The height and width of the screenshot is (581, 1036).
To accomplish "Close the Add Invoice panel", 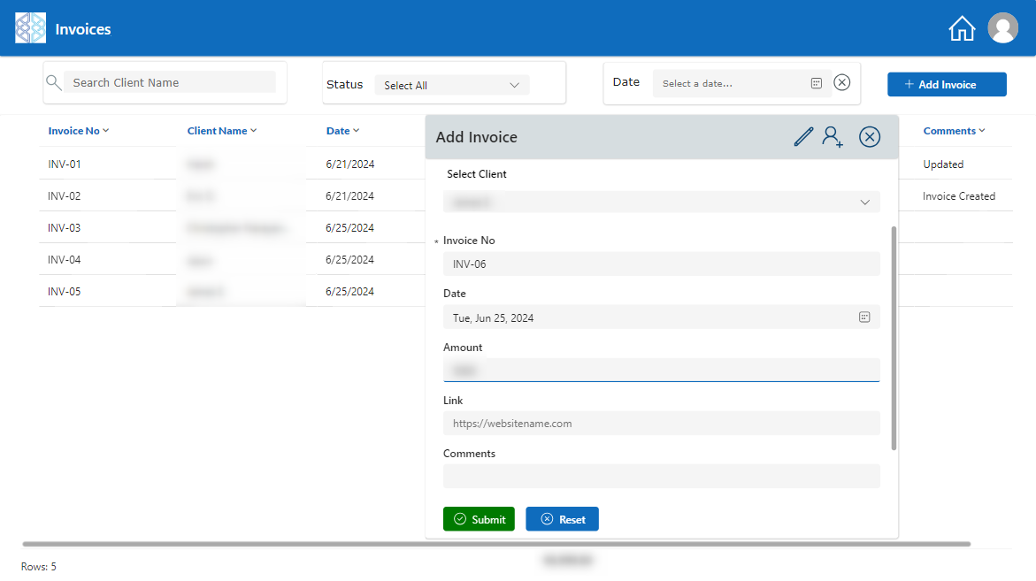I will pyautogui.click(x=870, y=137).
